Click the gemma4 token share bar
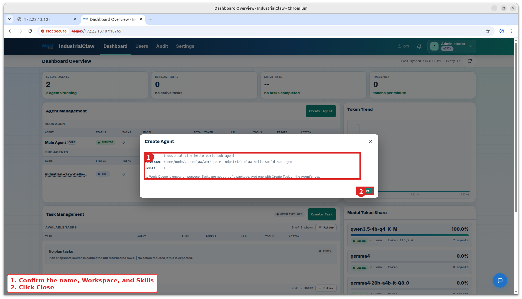Screen dimensions: 522x299 tap(409, 262)
